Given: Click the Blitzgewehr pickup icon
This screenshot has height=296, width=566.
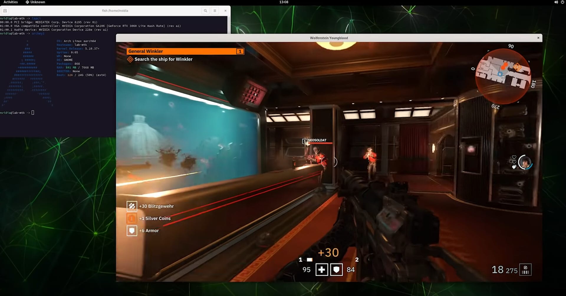Looking at the screenshot, I should [x=132, y=206].
